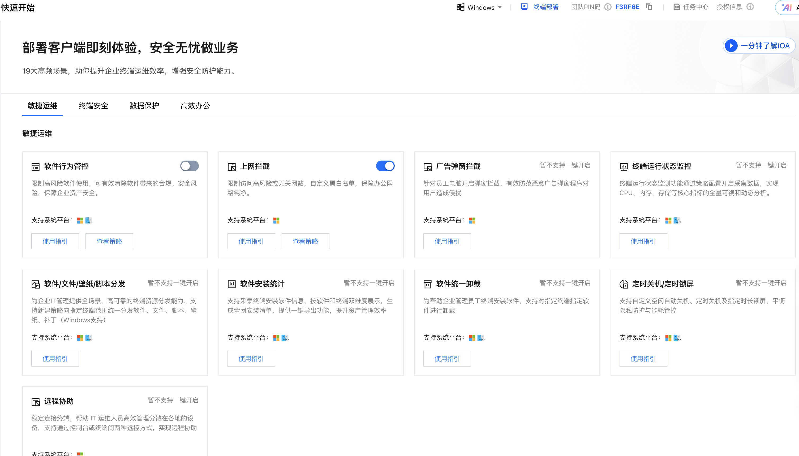Click the 任务中心 list icon
Viewport: 799px width, 456px height.
pos(677,7)
